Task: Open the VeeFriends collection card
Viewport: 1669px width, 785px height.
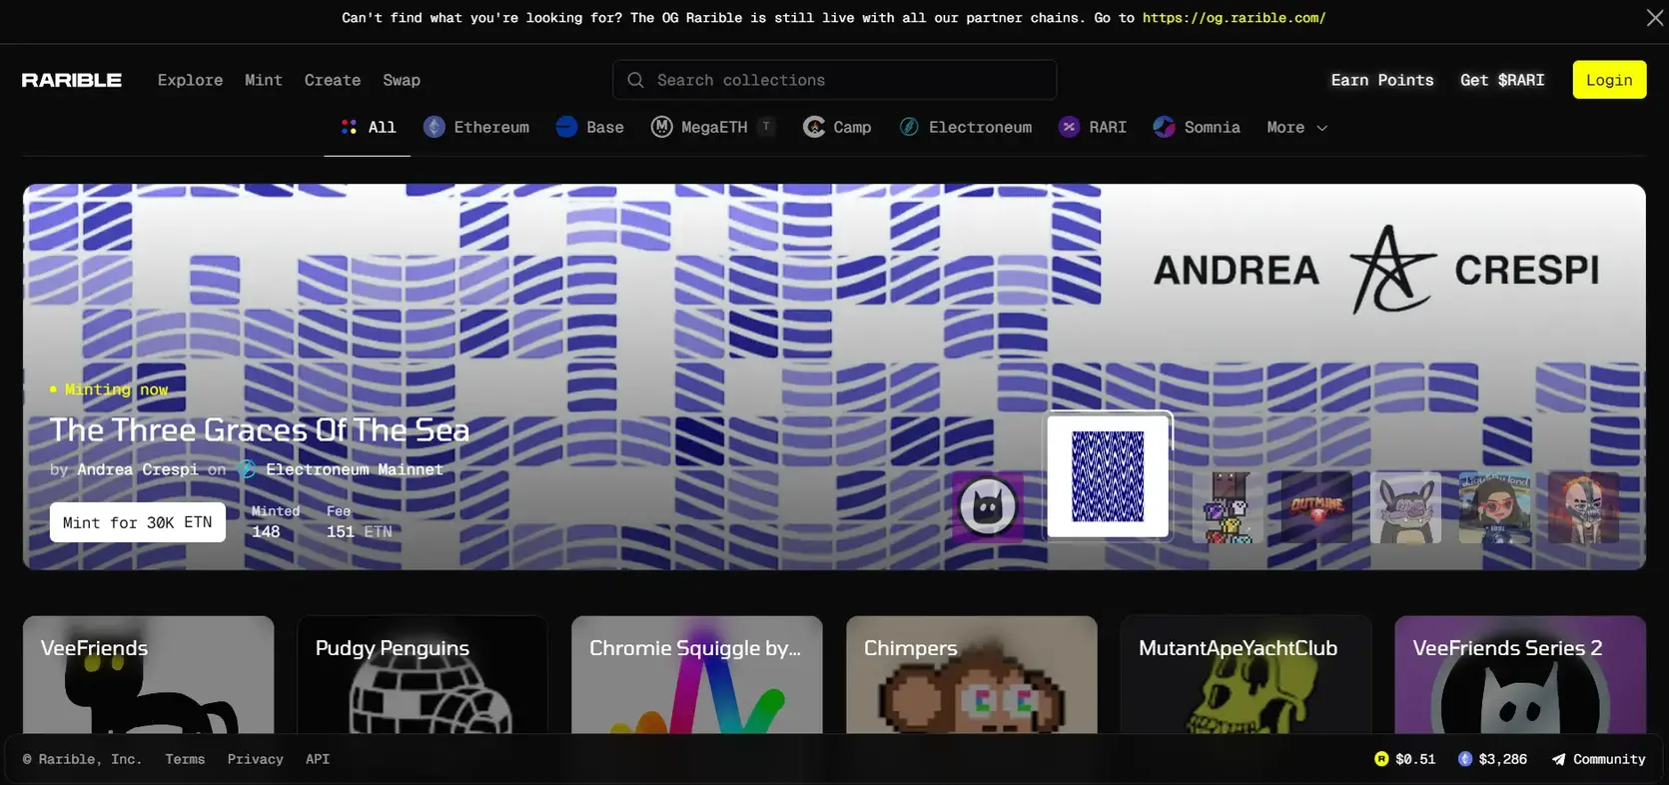Action: pos(148,675)
